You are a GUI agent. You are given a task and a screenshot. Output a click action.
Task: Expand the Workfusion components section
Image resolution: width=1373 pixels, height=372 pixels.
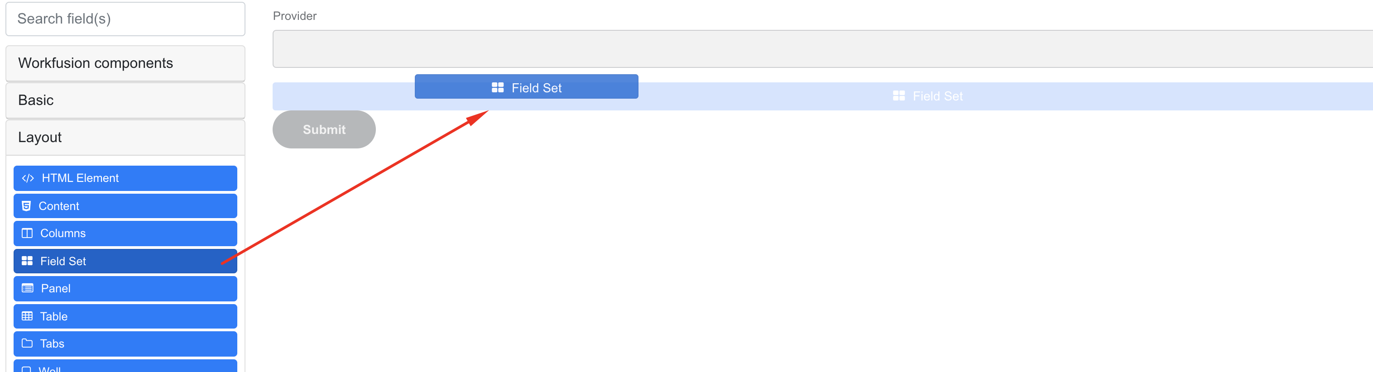(125, 63)
